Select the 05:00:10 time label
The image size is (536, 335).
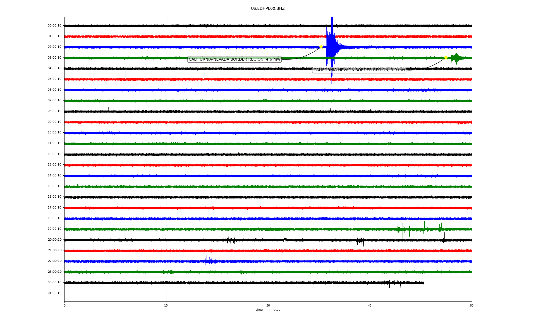[x=54, y=79]
